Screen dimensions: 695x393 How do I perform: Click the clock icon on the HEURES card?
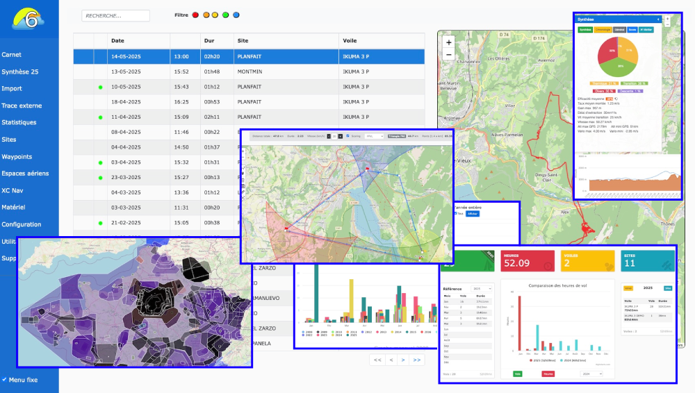(548, 266)
